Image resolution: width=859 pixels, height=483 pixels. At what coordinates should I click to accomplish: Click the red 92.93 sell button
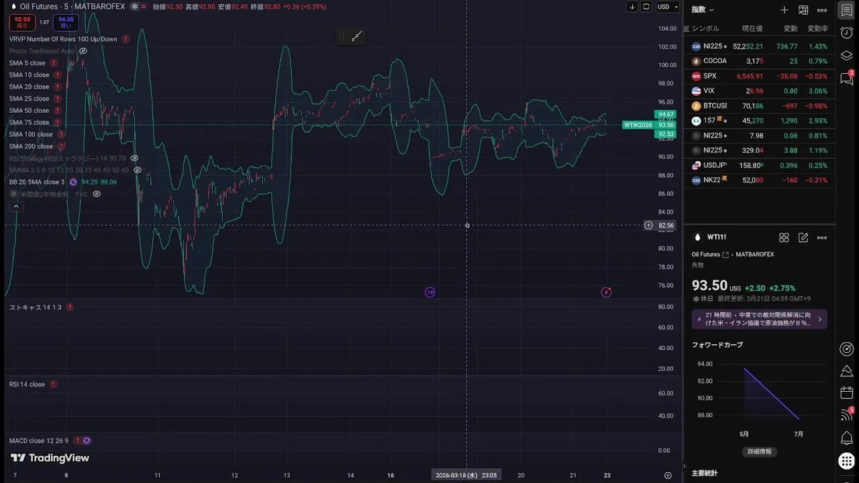coord(22,23)
